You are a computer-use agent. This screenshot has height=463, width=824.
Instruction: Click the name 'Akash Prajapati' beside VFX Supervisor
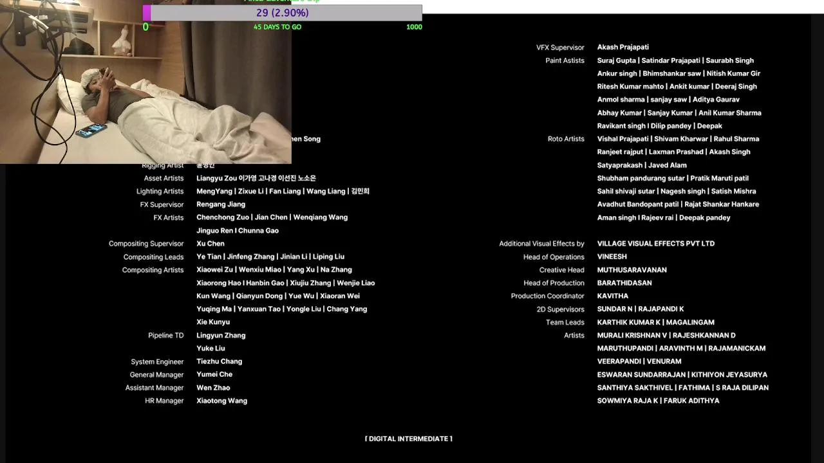(623, 47)
